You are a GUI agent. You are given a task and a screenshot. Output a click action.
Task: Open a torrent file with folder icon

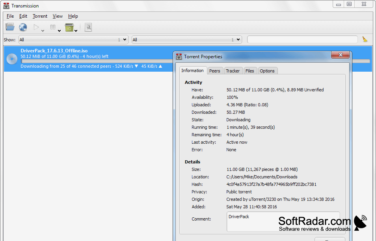[x=10, y=27]
